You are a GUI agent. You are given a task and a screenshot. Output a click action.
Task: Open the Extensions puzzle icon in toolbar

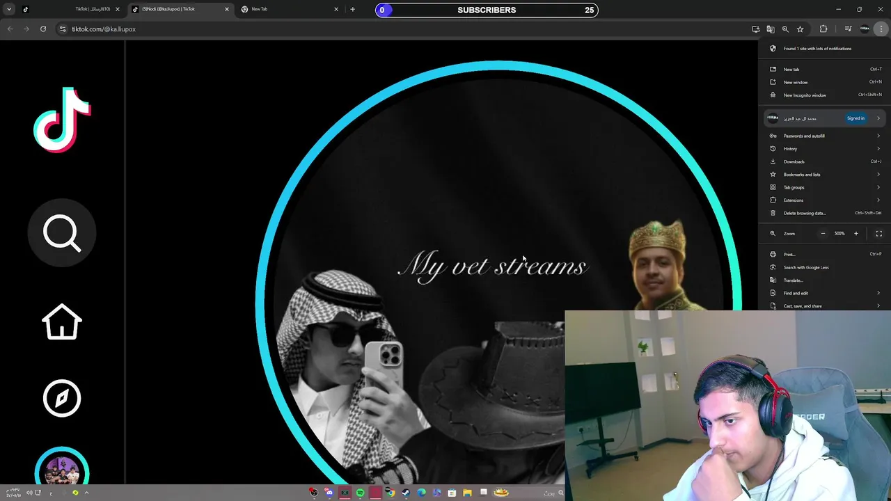pyautogui.click(x=823, y=29)
